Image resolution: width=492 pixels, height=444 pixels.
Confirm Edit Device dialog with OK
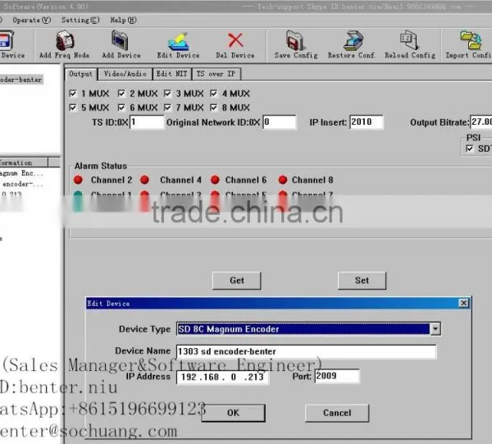pos(233,413)
